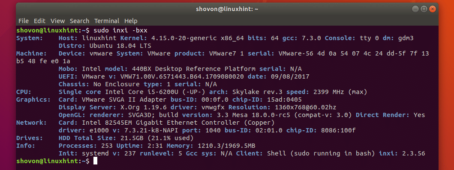This screenshot has width=454, height=170.
Task: Close the terminal window
Action: (x=432, y=9)
